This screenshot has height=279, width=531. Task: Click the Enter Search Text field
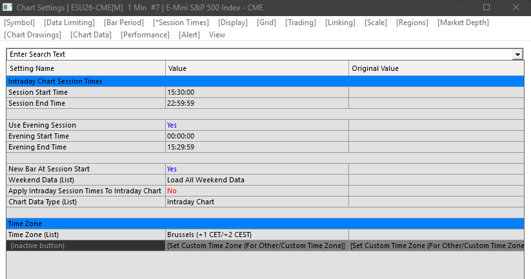tap(259, 55)
